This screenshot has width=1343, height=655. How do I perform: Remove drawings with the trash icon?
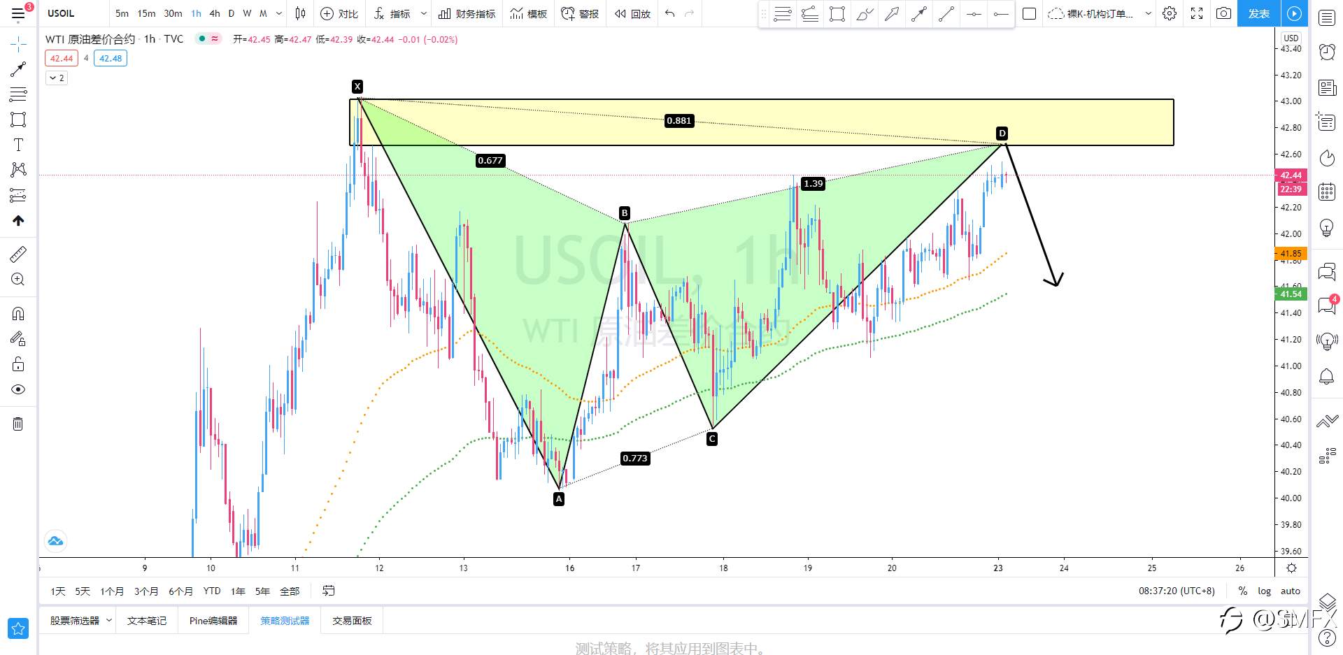[x=18, y=424]
